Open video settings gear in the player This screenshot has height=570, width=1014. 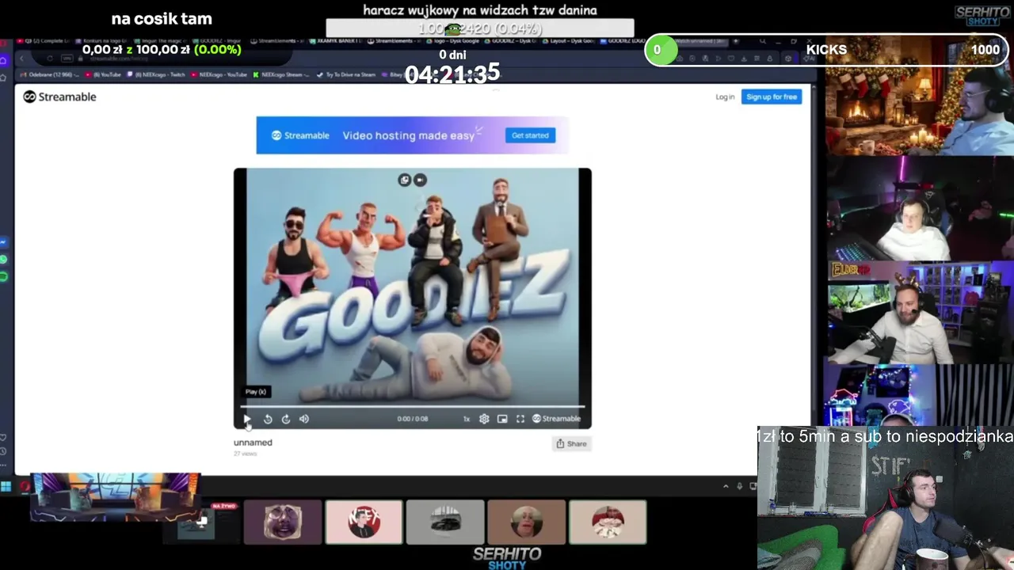point(484,419)
